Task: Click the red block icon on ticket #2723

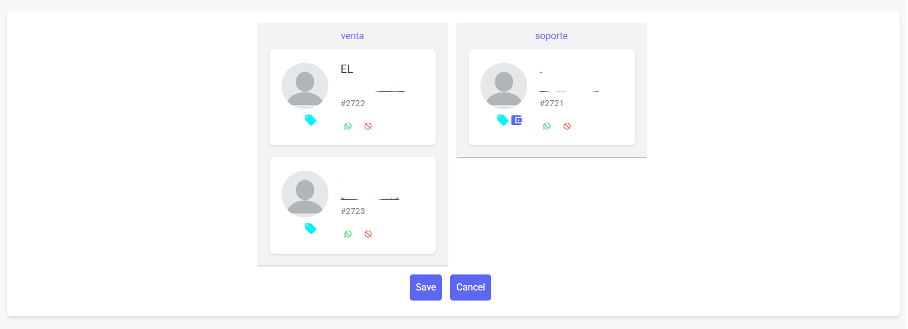Action: pyautogui.click(x=368, y=234)
